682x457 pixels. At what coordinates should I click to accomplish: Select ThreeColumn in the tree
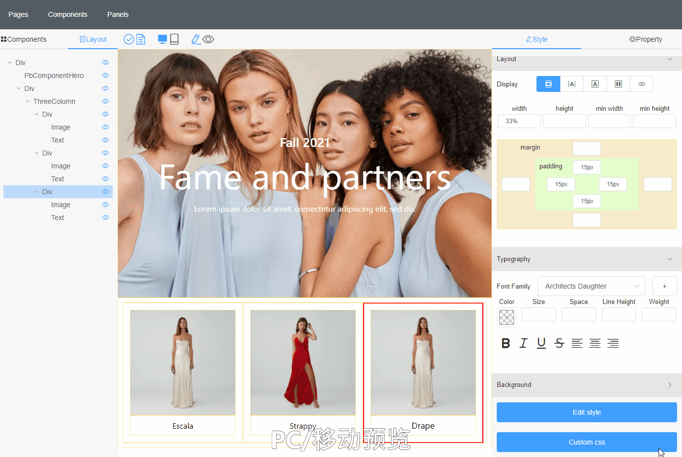(54, 101)
